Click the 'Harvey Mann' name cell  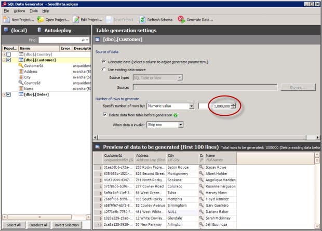pyautogui.click(x=221, y=193)
